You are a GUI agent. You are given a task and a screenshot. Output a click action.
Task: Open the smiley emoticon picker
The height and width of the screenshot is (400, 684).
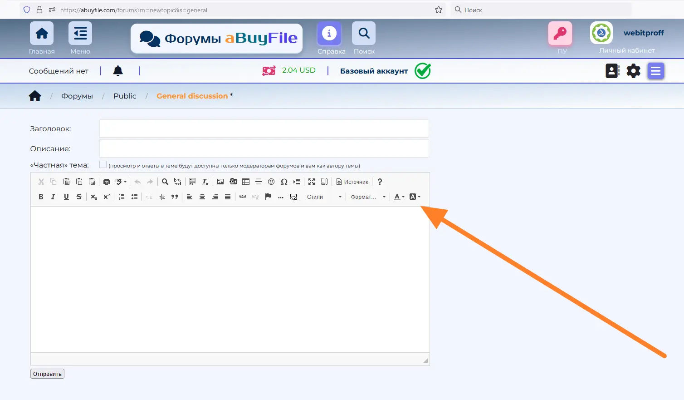tap(271, 182)
